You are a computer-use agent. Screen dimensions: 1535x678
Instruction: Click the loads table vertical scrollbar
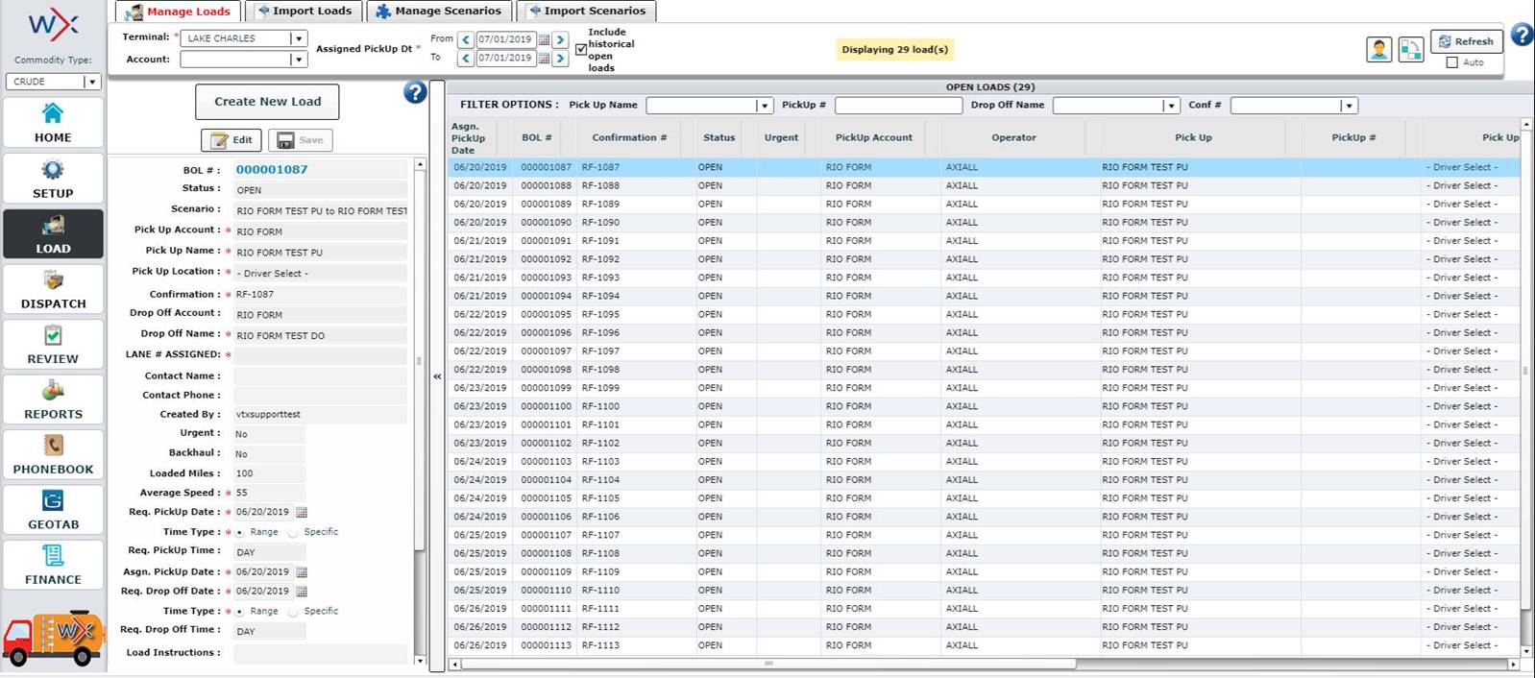click(1526, 370)
